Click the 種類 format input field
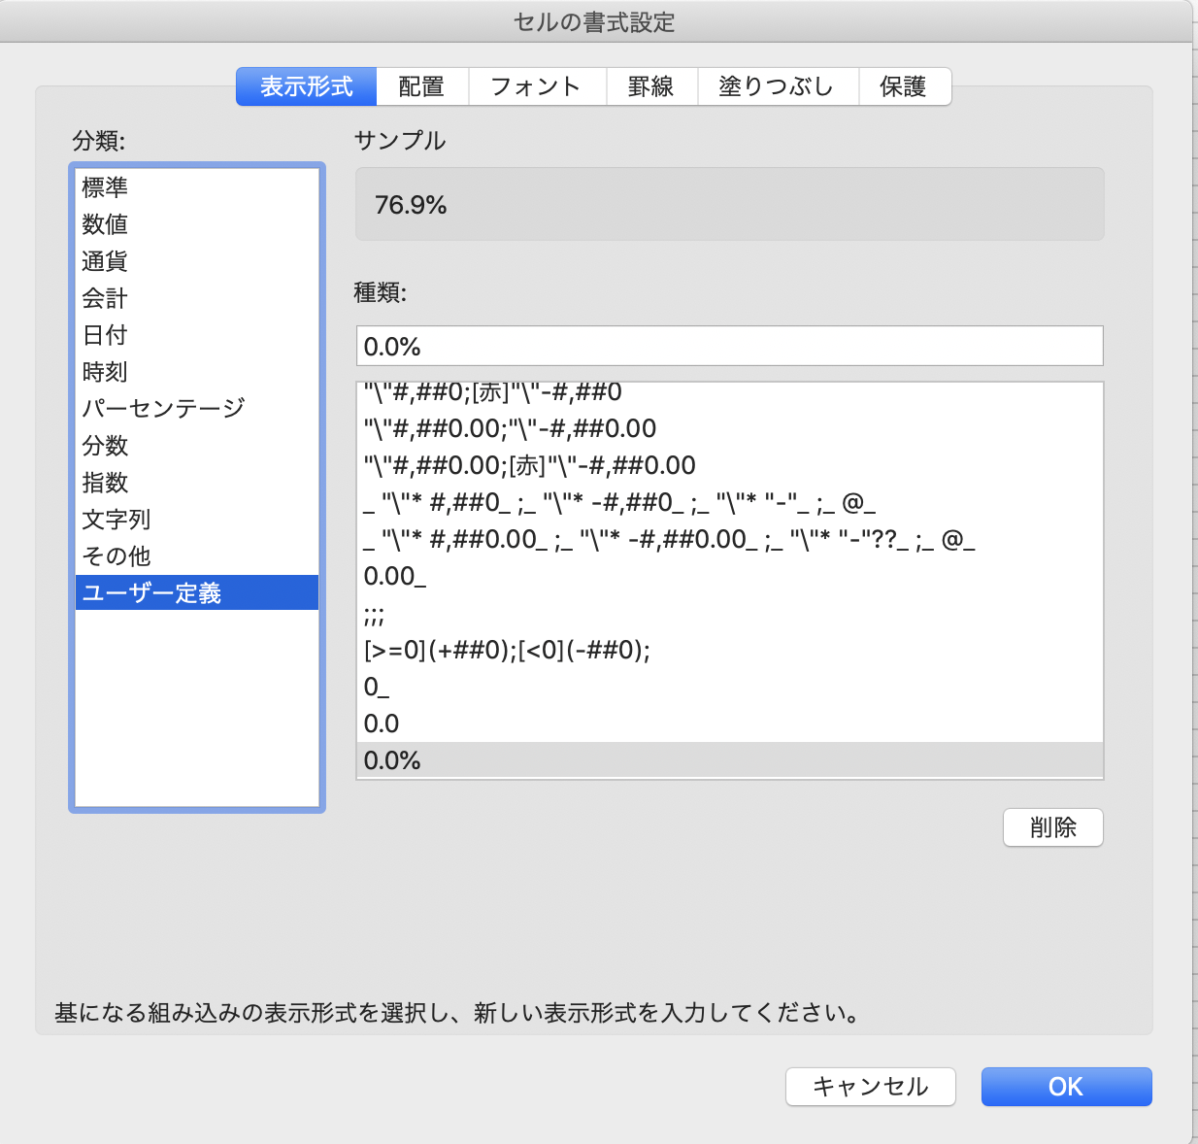The height and width of the screenshot is (1144, 1198). (x=729, y=345)
